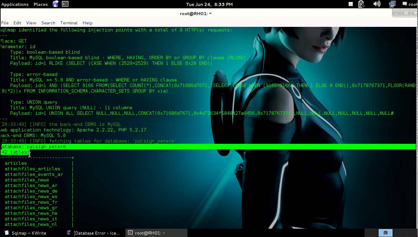Click 'web application technology: Apache 2.2.22' line
Screen dimensions: 418x237
click(73, 130)
